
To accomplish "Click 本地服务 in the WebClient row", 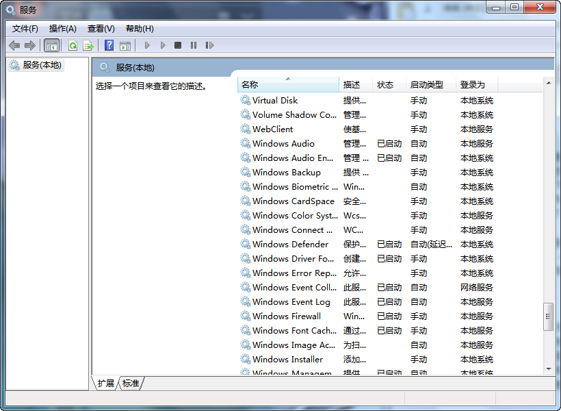I will pos(477,129).
